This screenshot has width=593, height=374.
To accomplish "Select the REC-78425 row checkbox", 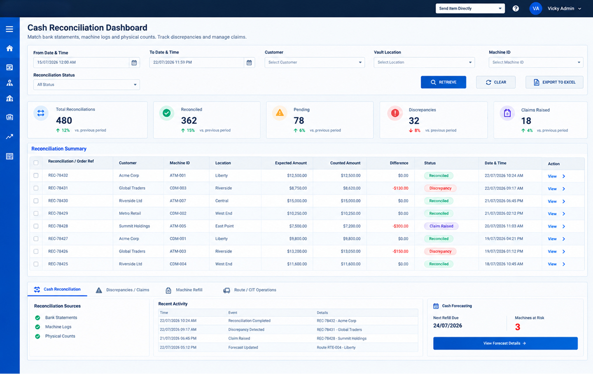I will (x=36, y=264).
